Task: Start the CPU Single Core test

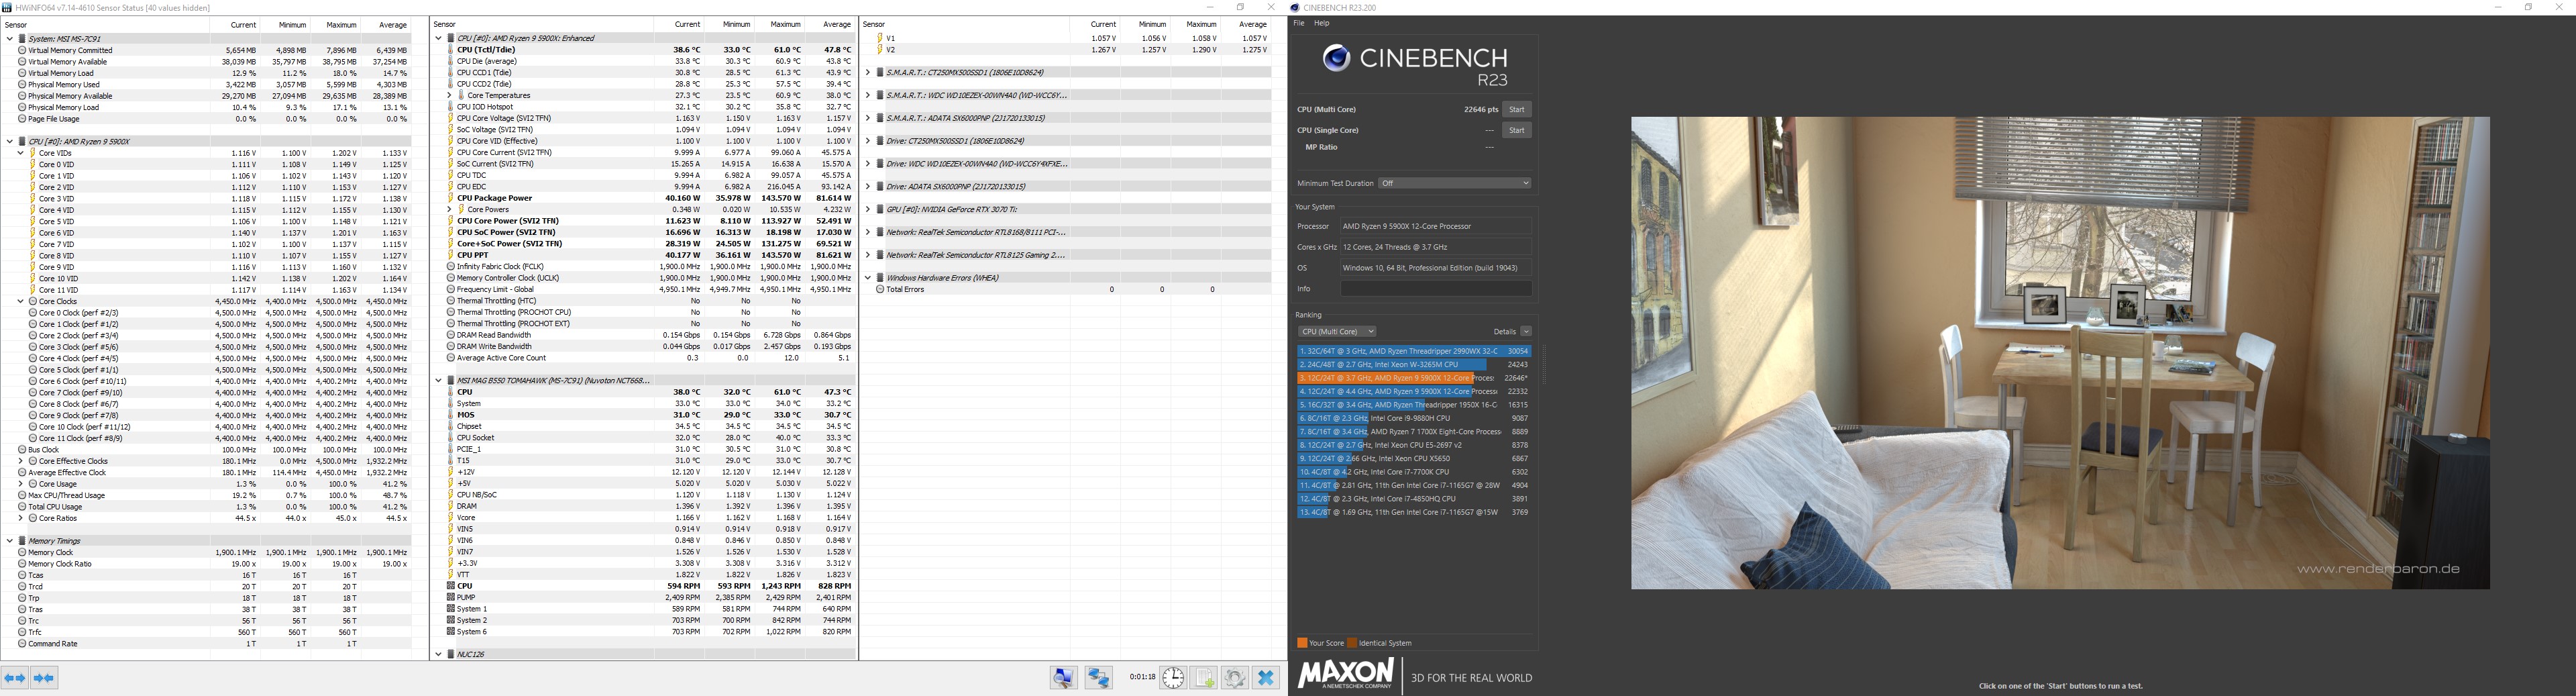Action: click(x=1517, y=130)
